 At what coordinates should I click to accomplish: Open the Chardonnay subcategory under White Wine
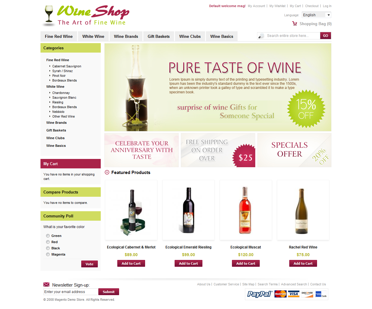(x=61, y=93)
